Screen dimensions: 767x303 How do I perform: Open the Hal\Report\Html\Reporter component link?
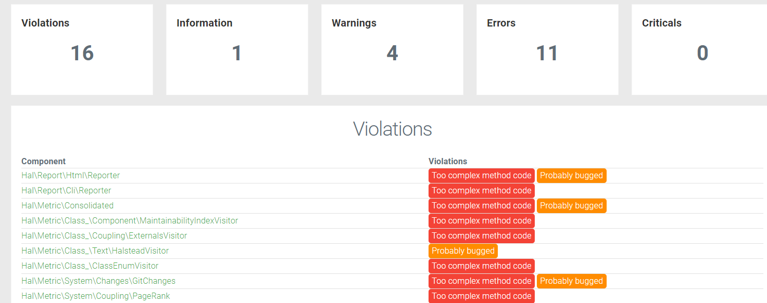pos(70,176)
